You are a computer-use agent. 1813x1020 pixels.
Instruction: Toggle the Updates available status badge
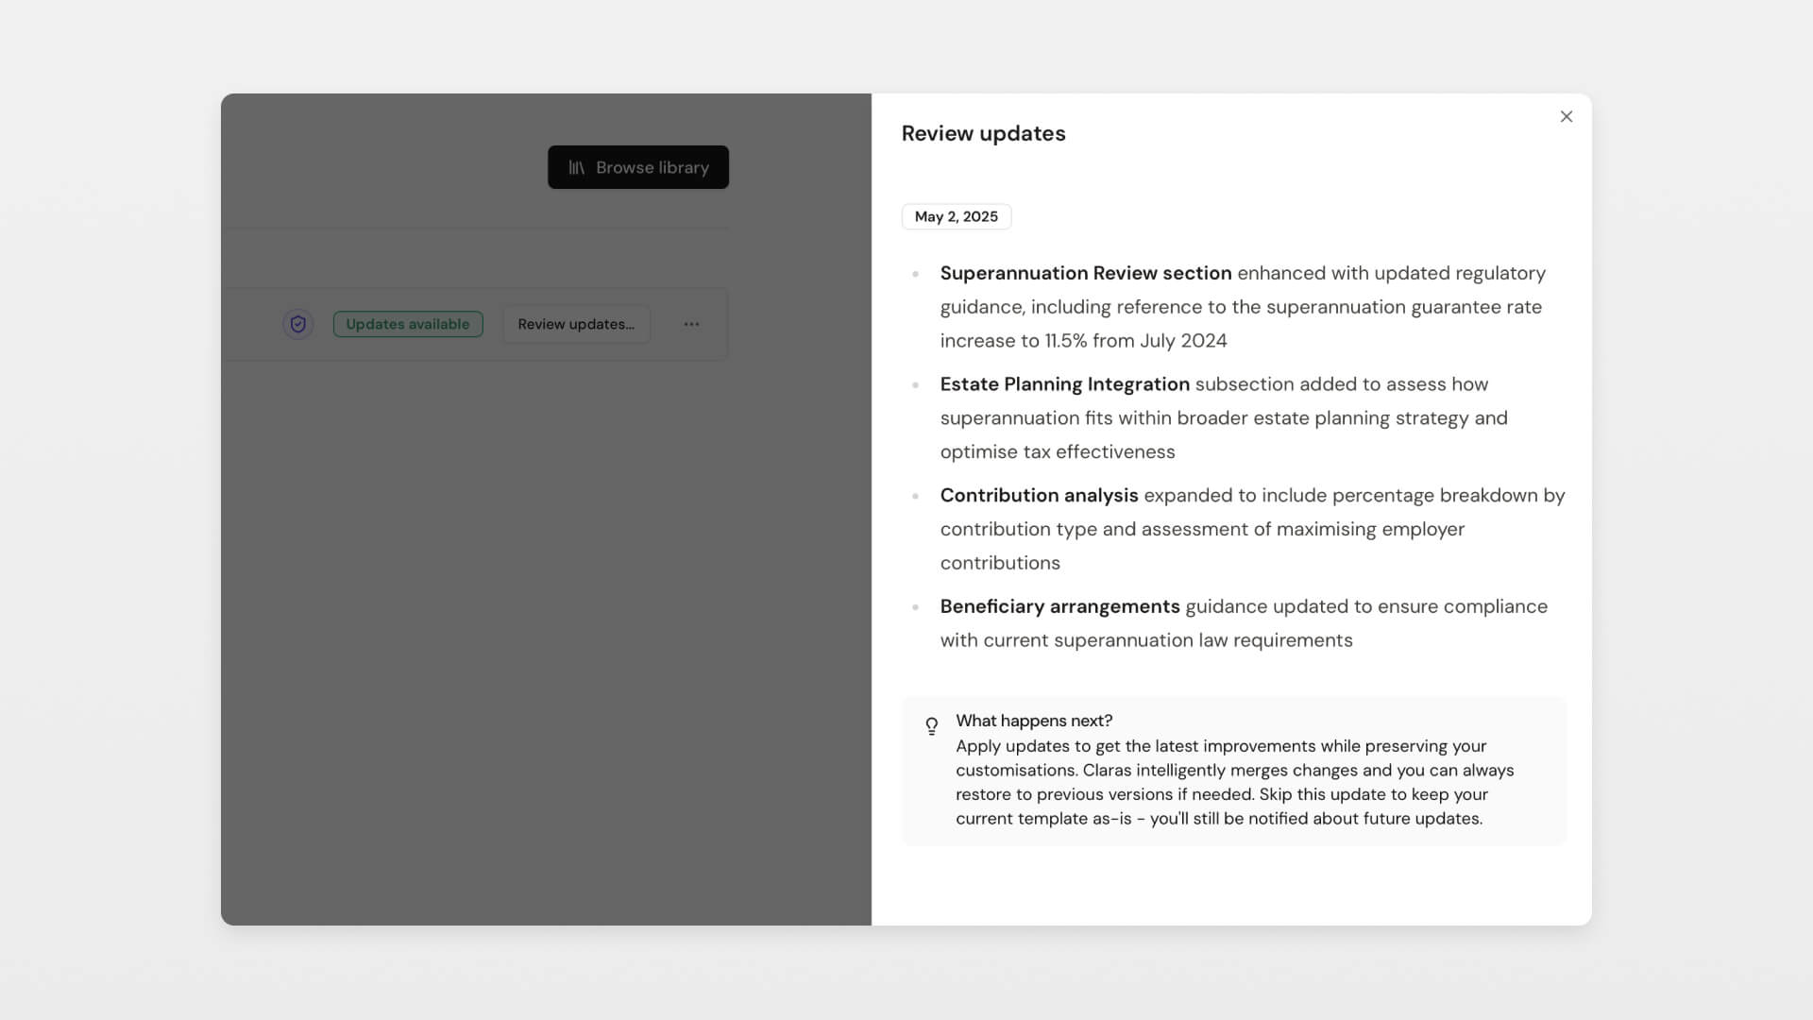(408, 324)
